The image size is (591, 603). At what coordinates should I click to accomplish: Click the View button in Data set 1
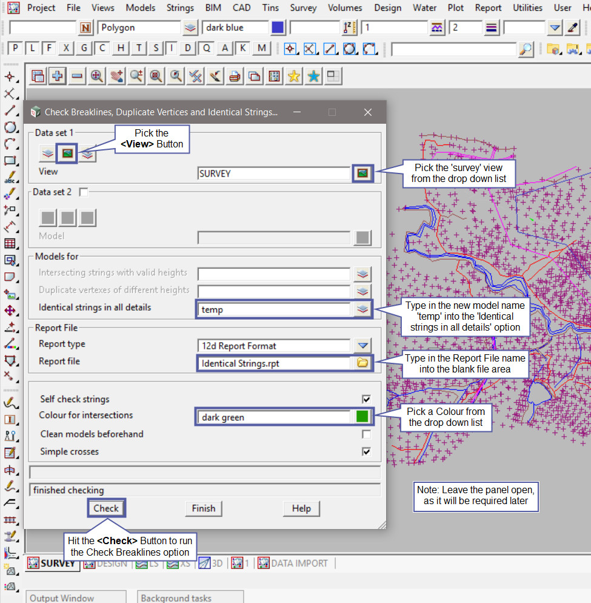[67, 153]
